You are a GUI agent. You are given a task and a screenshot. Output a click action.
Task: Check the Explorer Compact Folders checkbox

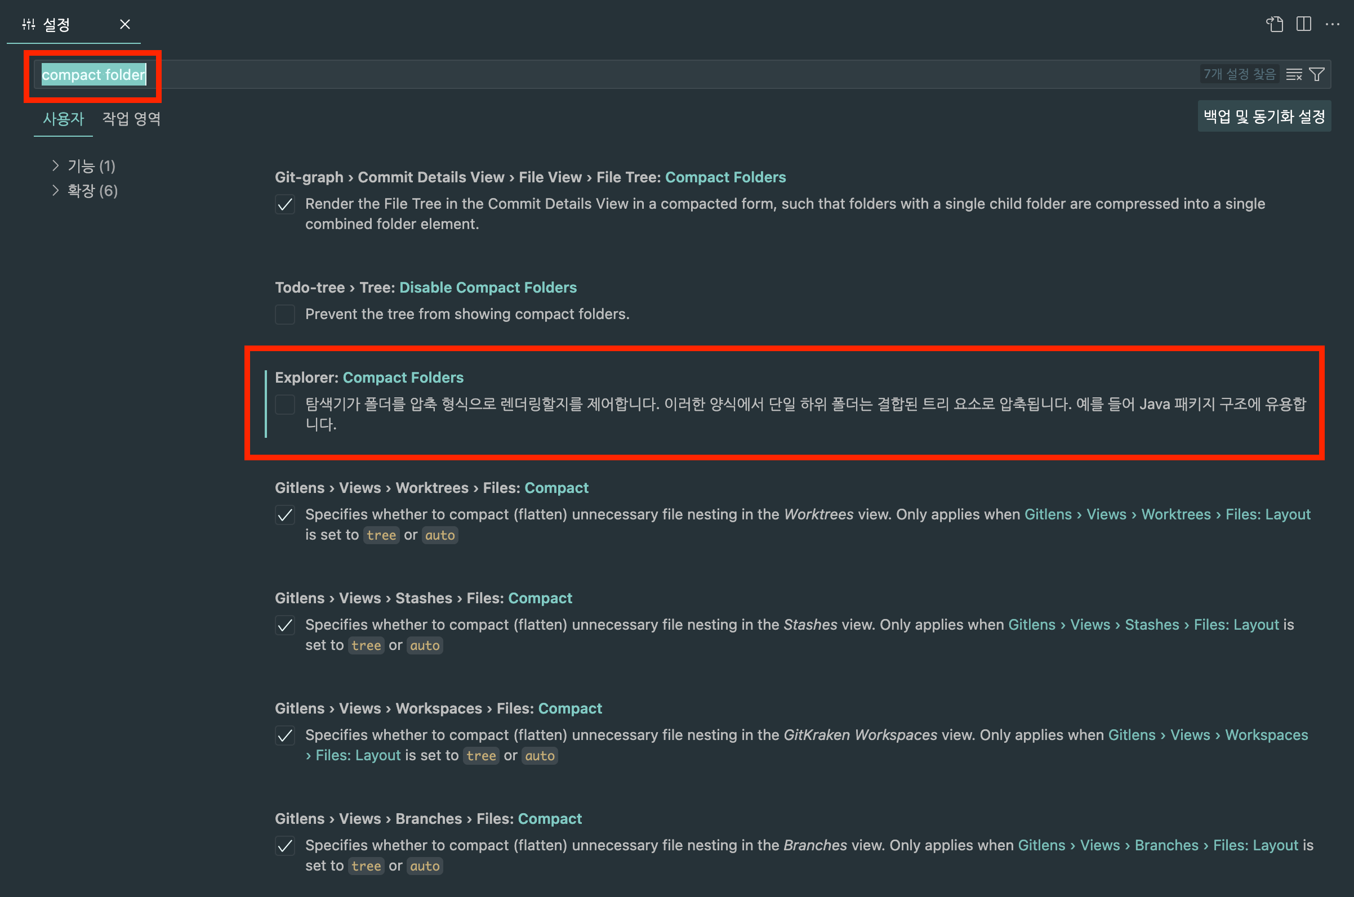click(x=284, y=405)
